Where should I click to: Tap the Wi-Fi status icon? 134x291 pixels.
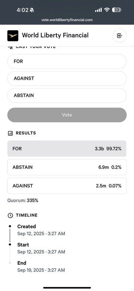coord(107,10)
